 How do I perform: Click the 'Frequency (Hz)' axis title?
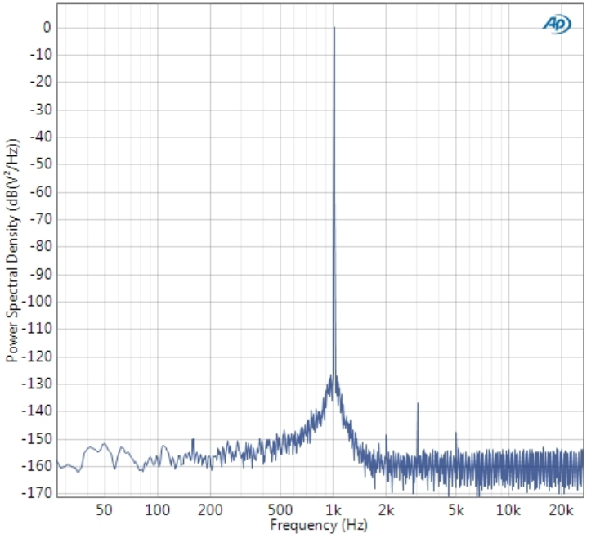(x=319, y=525)
